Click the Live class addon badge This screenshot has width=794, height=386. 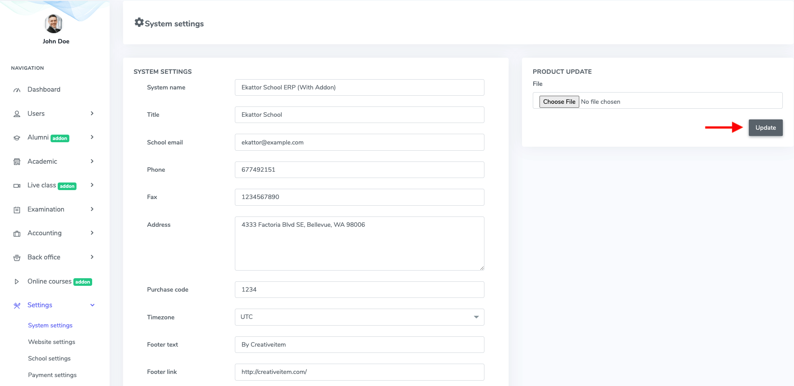(x=67, y=187)
